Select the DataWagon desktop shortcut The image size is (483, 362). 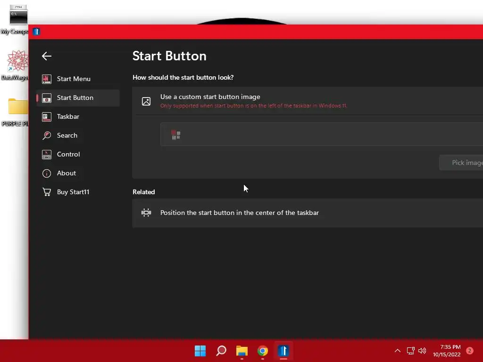click(15, 65)
